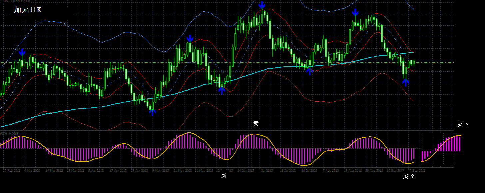Select the blue up arrow near late July
485x193 pixels.
(309, 71)
